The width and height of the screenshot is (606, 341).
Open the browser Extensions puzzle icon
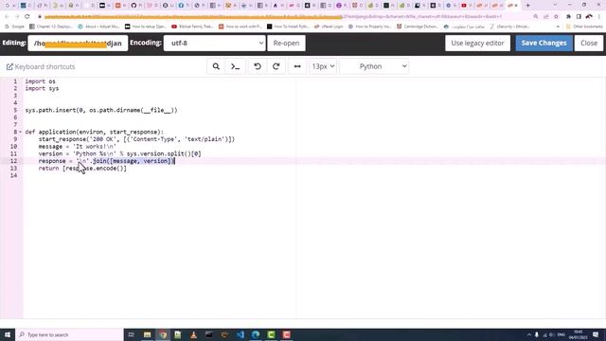pyautogui.click(x=568, y=17)
